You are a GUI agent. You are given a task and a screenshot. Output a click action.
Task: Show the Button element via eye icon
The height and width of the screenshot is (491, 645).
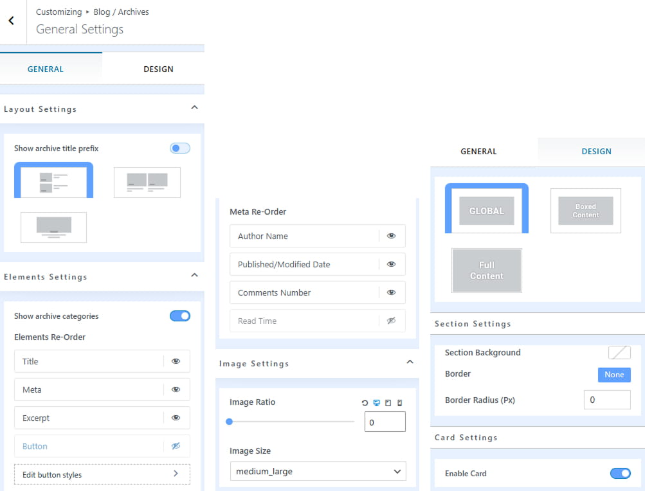pyautogui.click(x=176, y=446)
